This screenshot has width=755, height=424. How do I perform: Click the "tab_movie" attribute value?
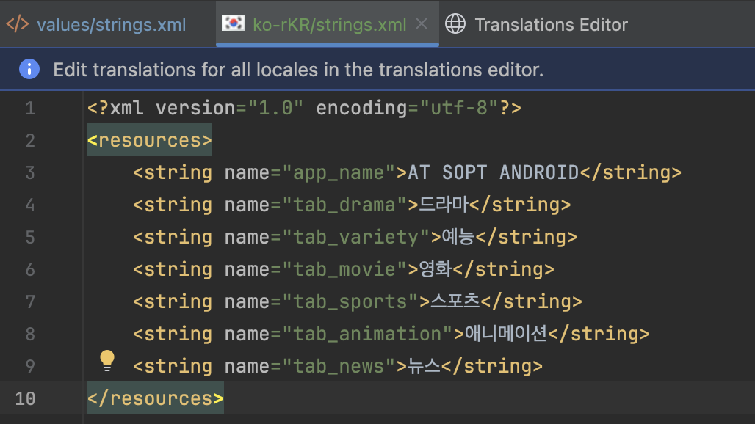(x=344, y=270)
